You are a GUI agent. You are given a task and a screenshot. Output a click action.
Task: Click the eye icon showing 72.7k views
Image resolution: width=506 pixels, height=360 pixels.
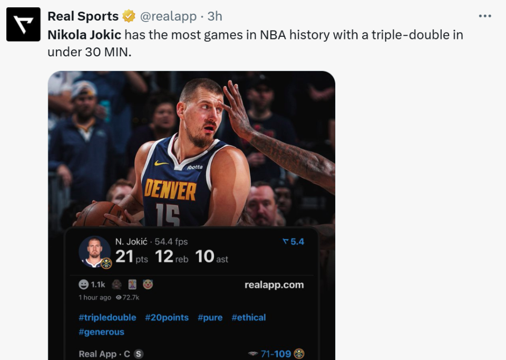point(119,297)
